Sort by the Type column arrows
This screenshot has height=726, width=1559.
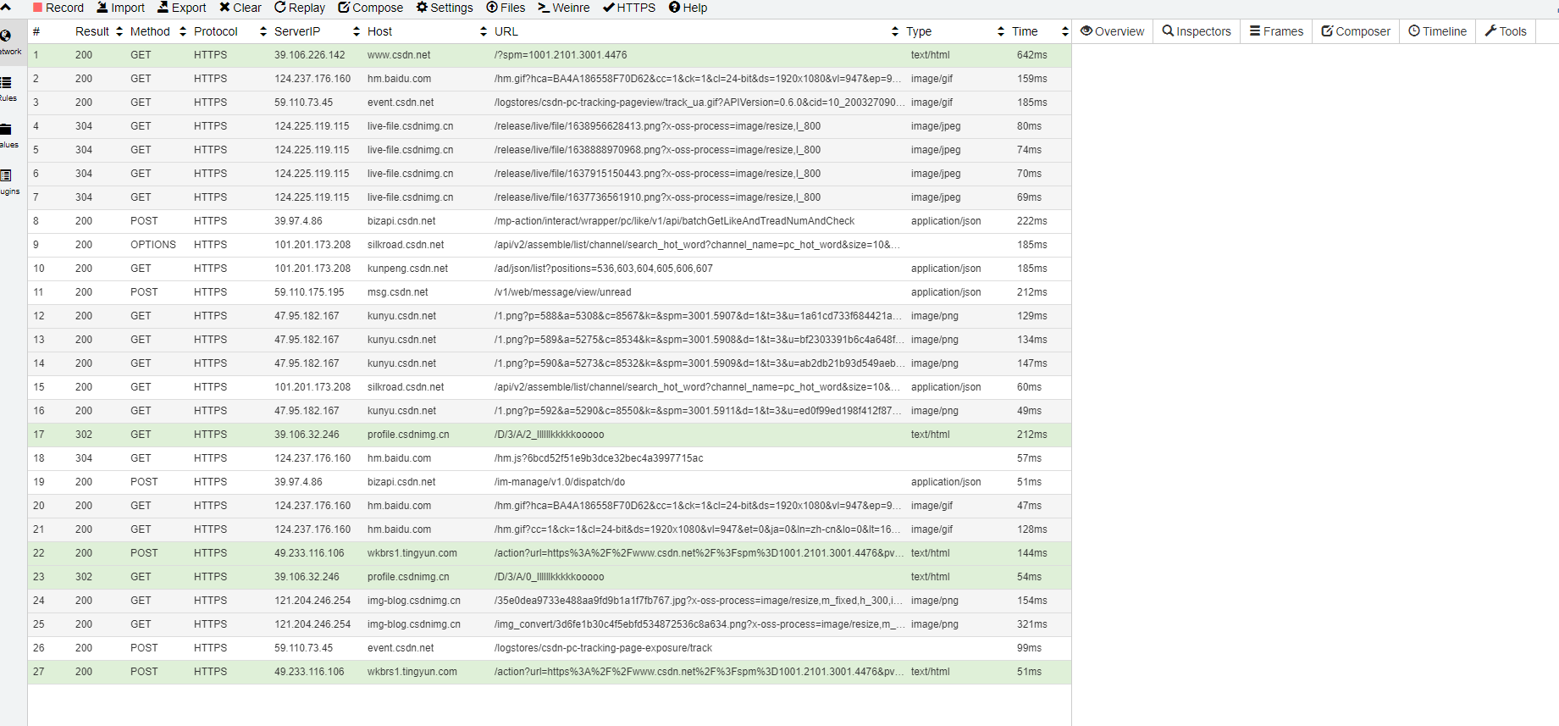(x=1001, y=31)
